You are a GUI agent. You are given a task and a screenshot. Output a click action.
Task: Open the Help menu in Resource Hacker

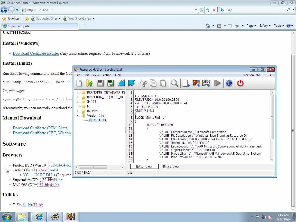point(118,75)
